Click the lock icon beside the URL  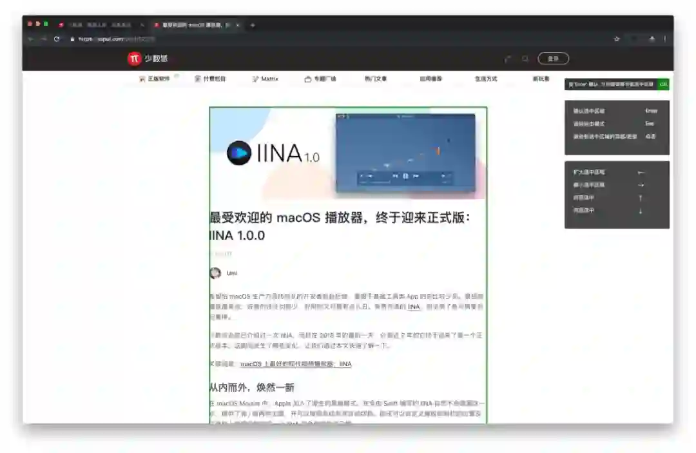(x=72, y=39)
